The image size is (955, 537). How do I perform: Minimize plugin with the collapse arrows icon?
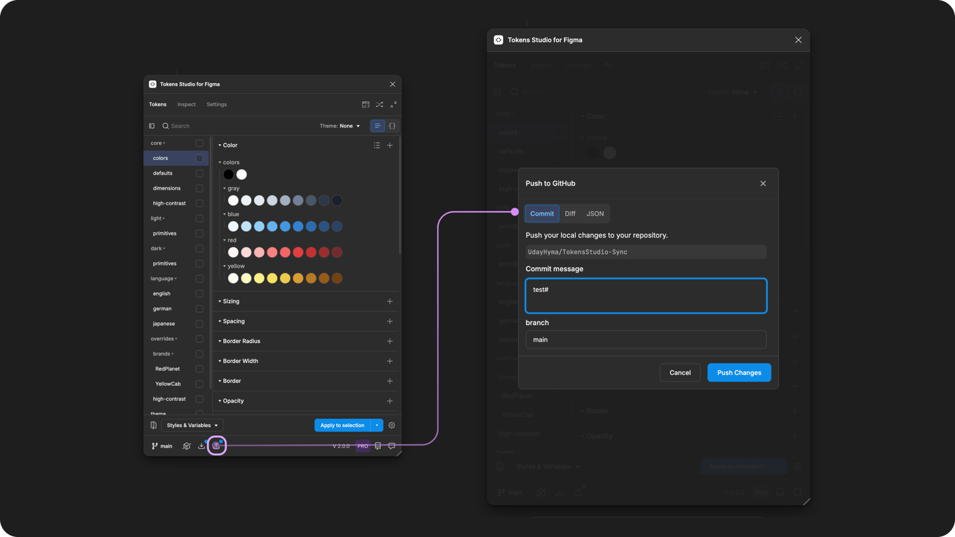[x=393, y=104]
